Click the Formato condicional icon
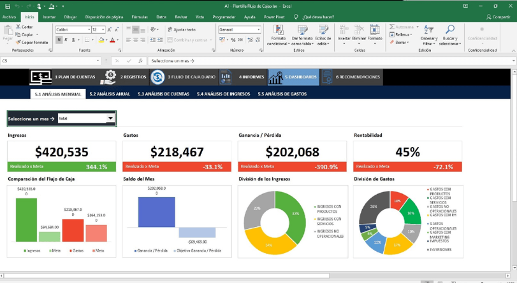The image size is (517, 283). [279, 30]
